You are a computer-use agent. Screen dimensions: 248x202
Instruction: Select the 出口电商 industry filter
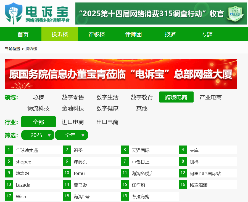[107, 122]
